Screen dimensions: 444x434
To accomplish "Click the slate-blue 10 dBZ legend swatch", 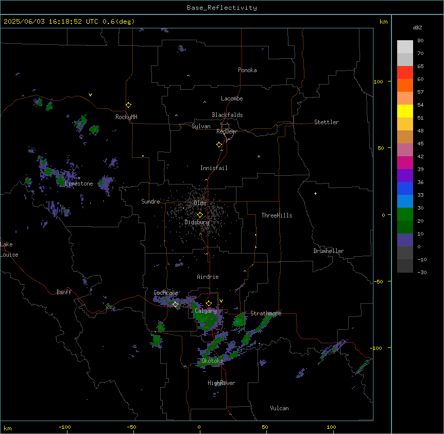I will pos(405,240).
